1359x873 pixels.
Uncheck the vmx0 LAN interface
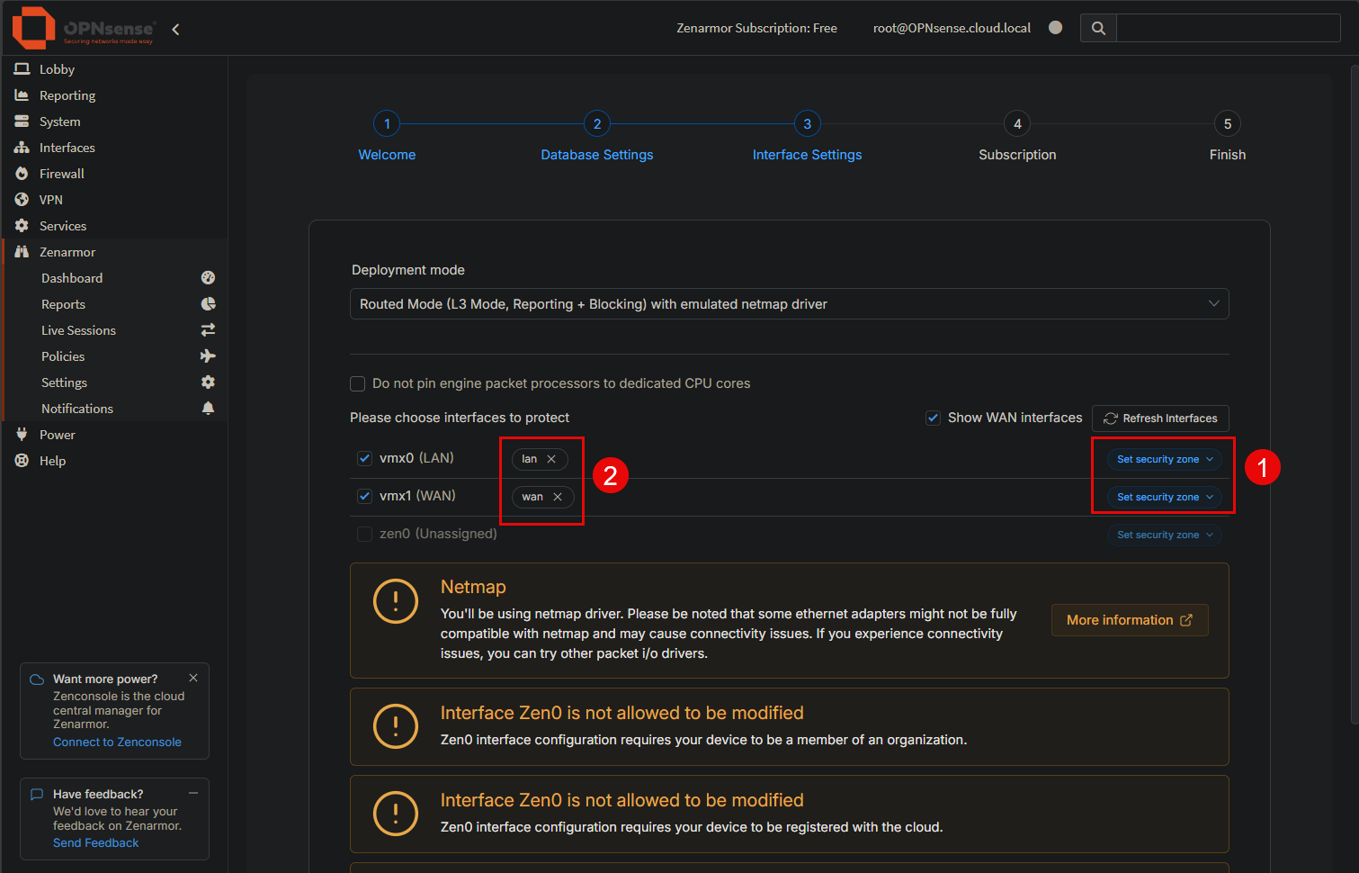pos(364,458)
